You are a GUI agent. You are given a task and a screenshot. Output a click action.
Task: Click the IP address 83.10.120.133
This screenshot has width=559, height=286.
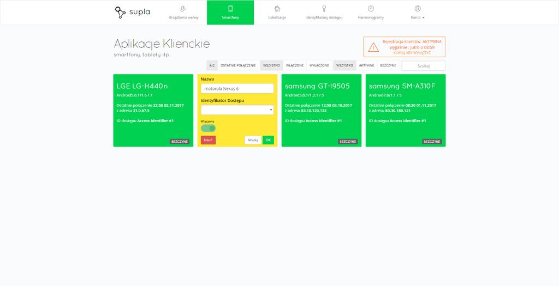tap(314, 111)
